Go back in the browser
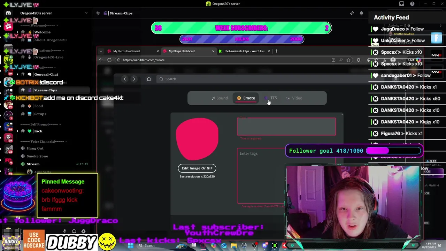 pos(101,60)
